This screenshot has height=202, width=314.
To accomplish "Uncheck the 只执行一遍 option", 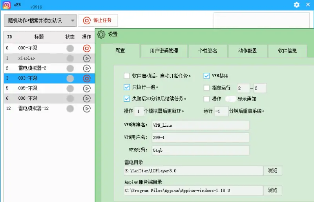I will tap(127, 87).
